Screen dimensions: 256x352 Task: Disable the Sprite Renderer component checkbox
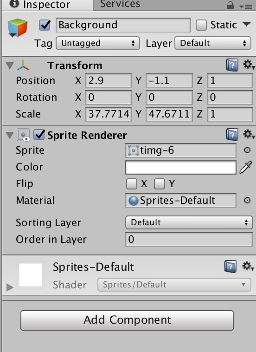39,135
